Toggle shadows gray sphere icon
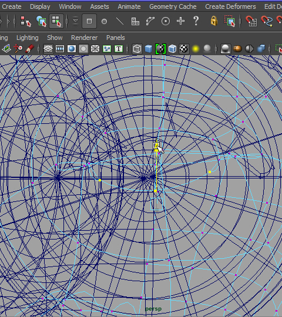This screenshot has height=317, width=282. 207,49
